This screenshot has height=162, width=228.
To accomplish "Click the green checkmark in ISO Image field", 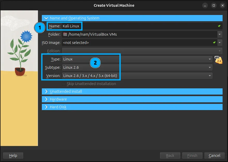I will click(214, 42).
